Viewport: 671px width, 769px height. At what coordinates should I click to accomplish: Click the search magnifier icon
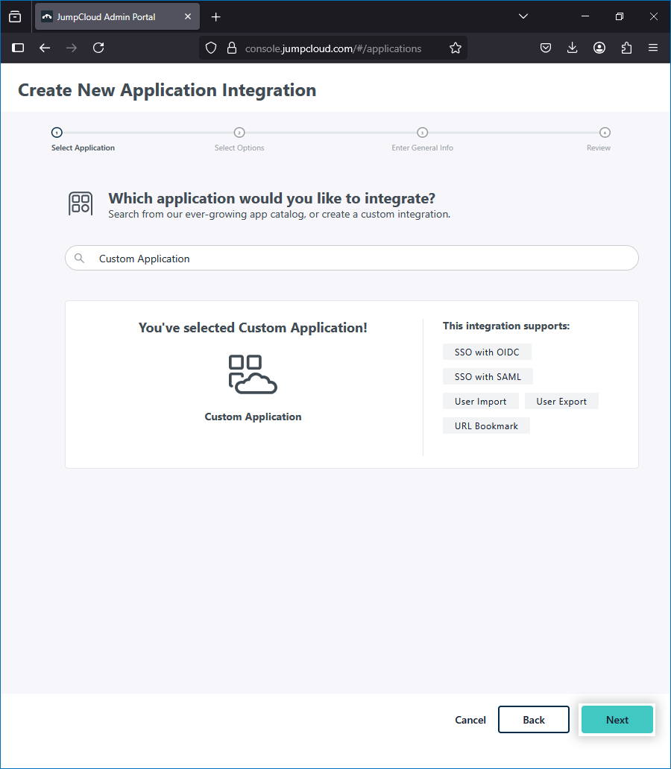80,259
